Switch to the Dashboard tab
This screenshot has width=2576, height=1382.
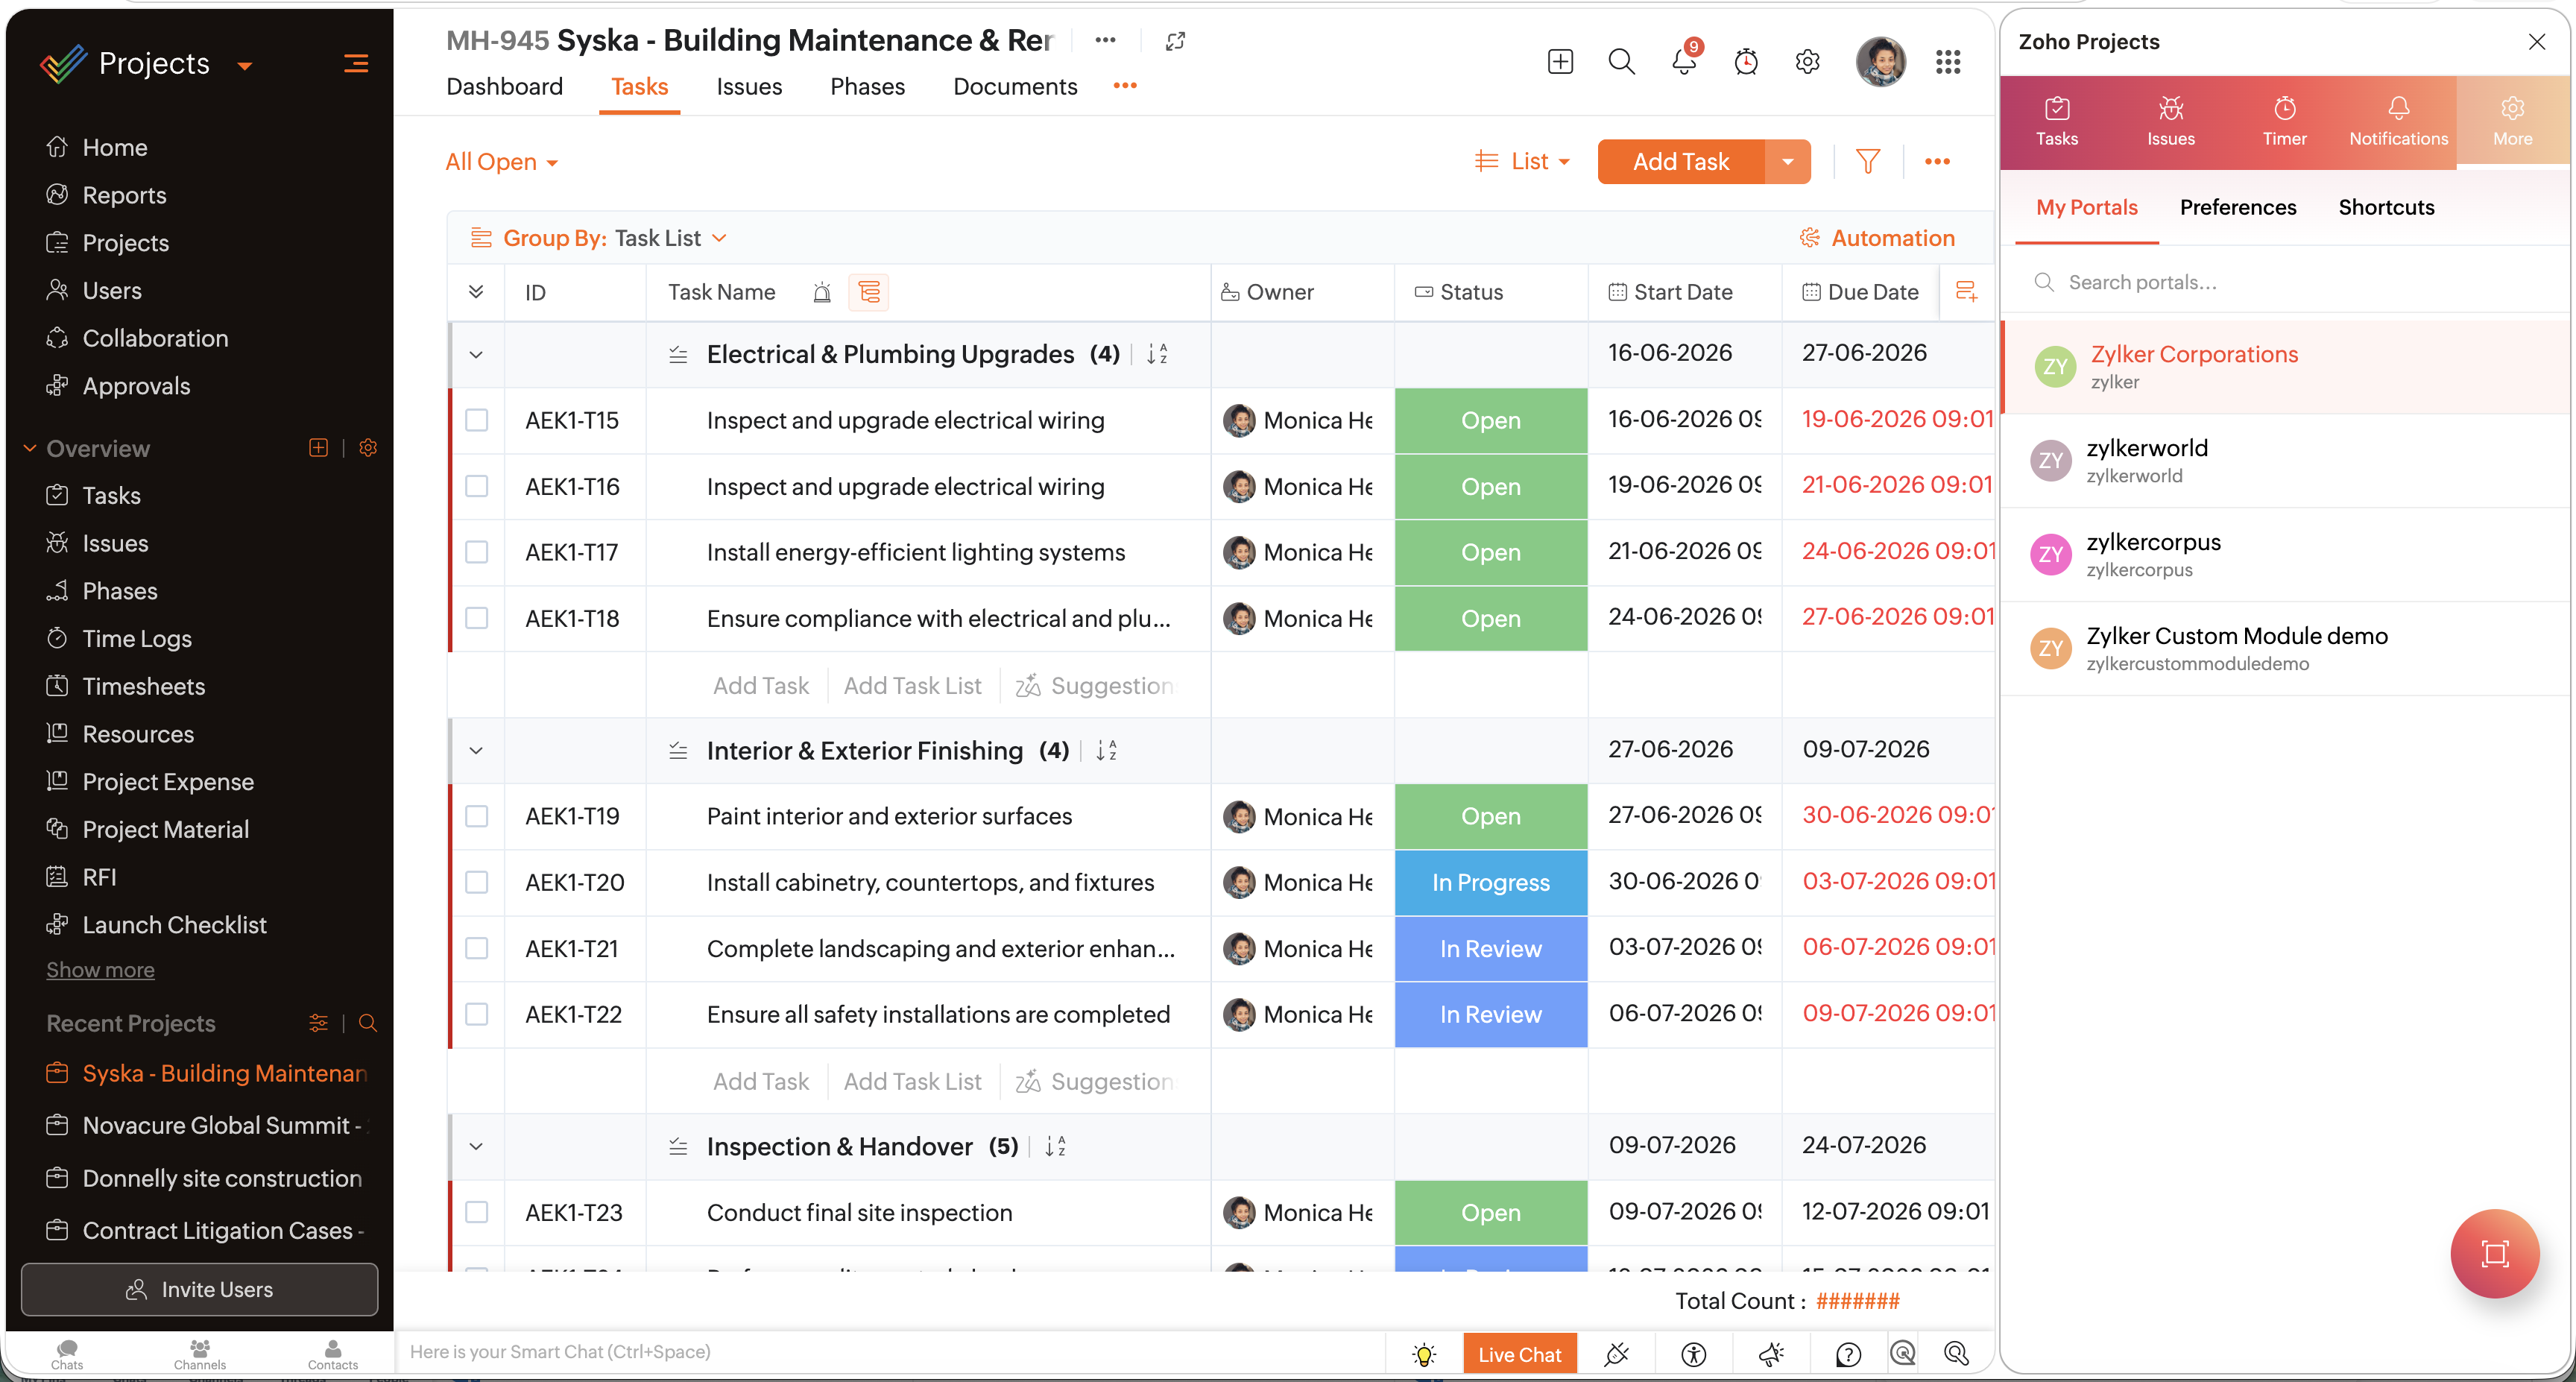click(504, 87)
